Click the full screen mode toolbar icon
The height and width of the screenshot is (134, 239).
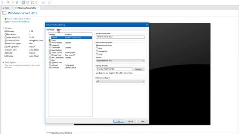[x=32, y=2]
